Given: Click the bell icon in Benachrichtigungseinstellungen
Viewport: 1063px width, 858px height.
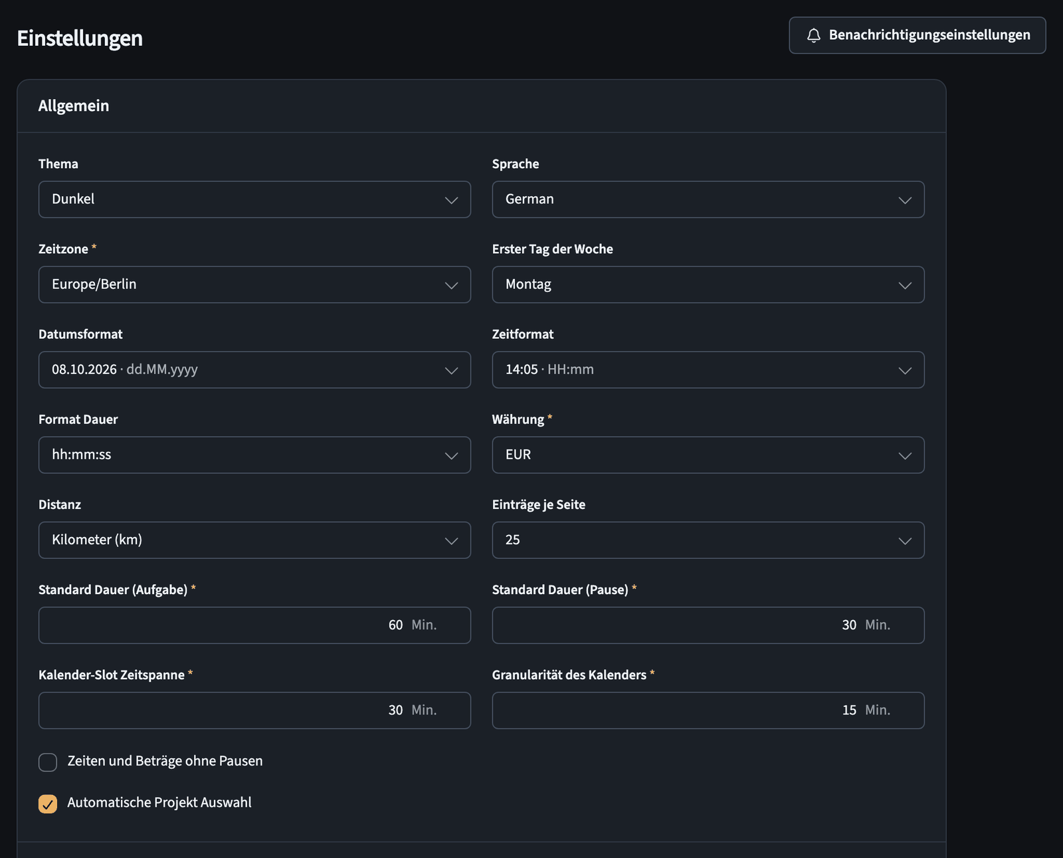Looking at the screenshot, I should coord(813,35).
